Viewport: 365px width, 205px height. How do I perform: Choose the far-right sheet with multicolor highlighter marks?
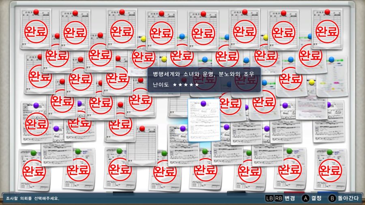coord(333,77)
